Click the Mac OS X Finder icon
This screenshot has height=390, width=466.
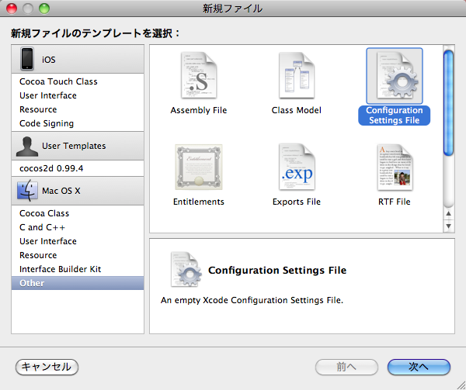[x=27, y=191]
